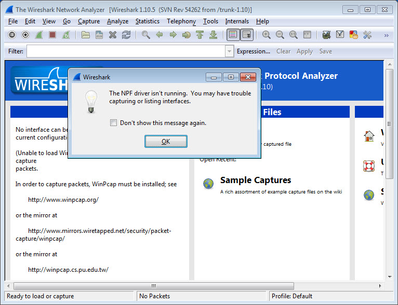Minimize the Wireshark message dialog
This screenshot has width=398, height=305.
point(214,77)
